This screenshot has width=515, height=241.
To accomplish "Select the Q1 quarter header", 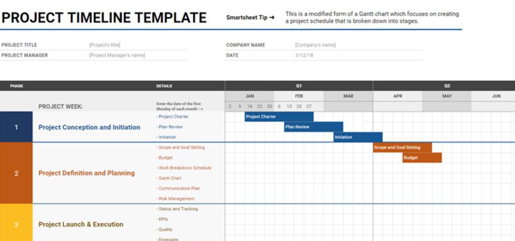I will pyautogui.click(x=299, y=86).
